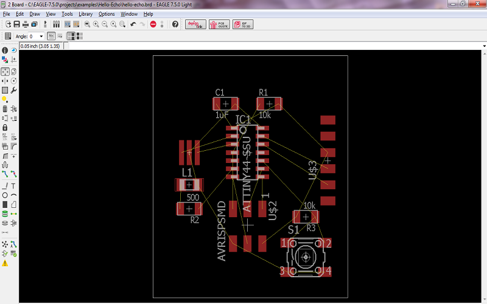487x304 pixels.
Task: Open the Errors warning triangle tool
Action: coord(5,263)
